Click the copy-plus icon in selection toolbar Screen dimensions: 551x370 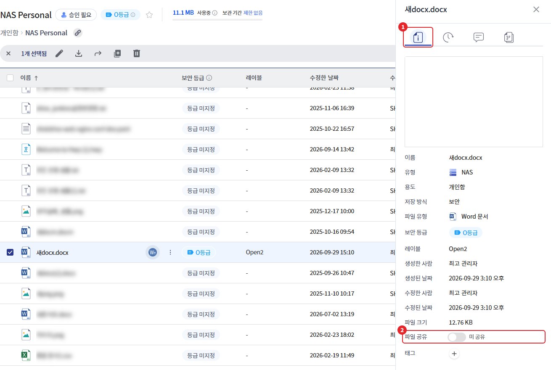pos(117,53)
